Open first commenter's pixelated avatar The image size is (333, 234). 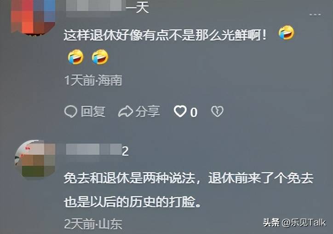[x=33, y=17]
